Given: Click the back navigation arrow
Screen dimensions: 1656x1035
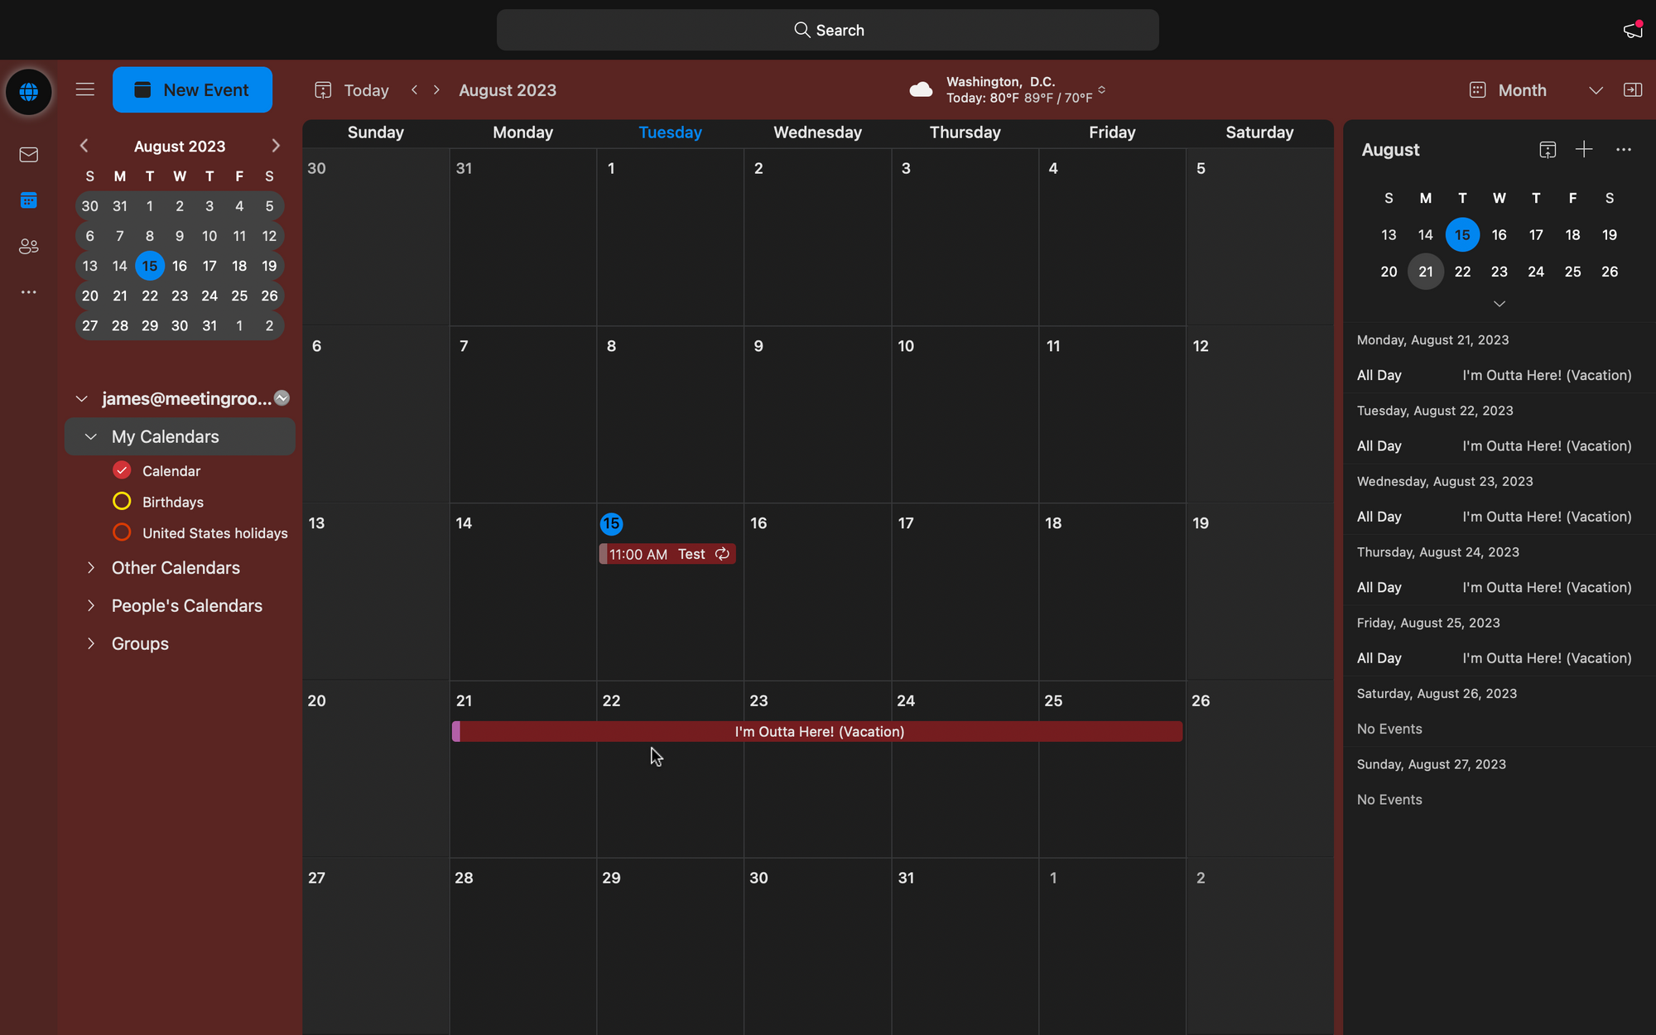Looking at the screenshot, I should point(415,89).
